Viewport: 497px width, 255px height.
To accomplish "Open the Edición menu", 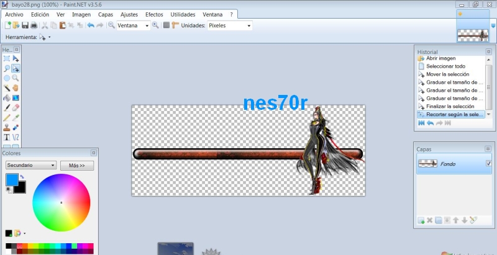I will pos(40,14).
